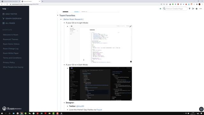The height and width of the screenshot is (115, 204).
Task: Click the Dark Mode theme screenshot
Action: [100, 84]
